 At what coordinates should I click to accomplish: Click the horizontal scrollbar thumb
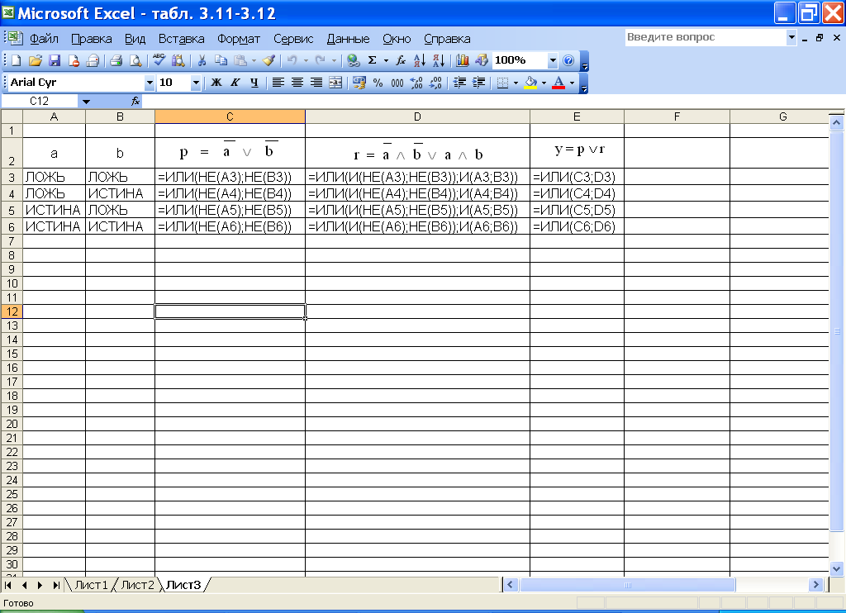(627, 584)
